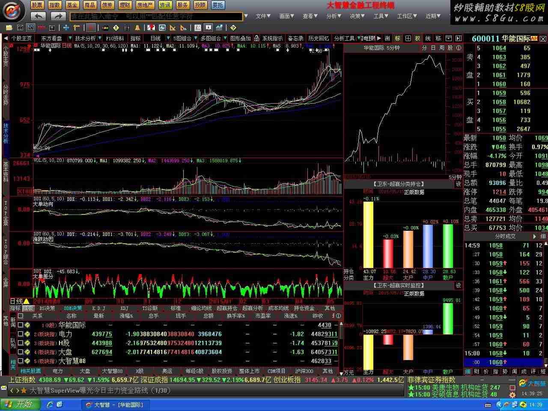Switch to the 成本均线 indicator tab
Viewport: 548px width, 411px height.
278,308
